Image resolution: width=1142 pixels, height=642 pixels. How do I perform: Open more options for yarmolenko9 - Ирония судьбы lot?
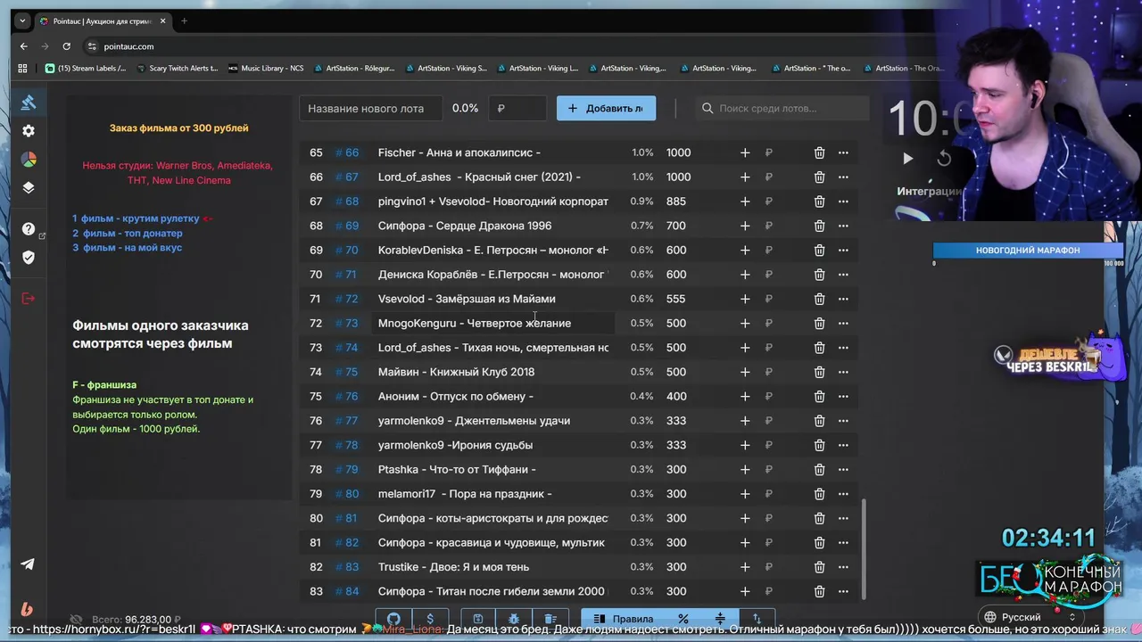click(x=843, y=445)
